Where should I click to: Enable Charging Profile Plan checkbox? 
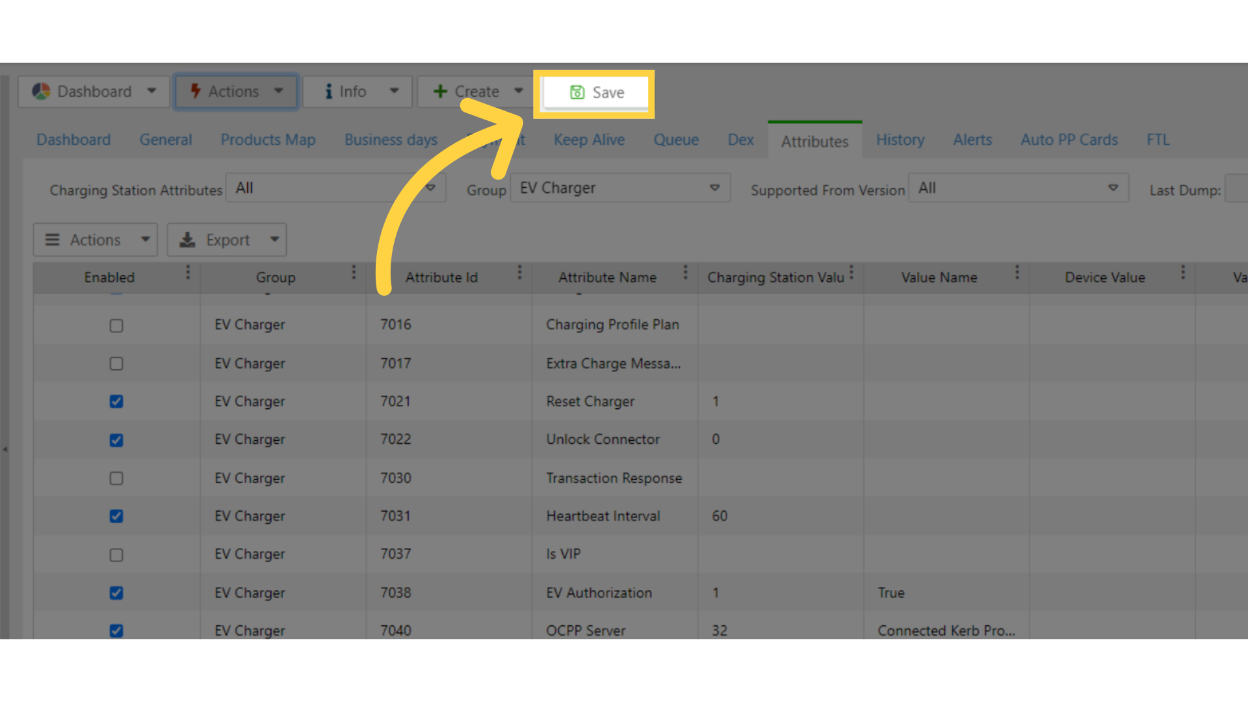pos(116,325)
